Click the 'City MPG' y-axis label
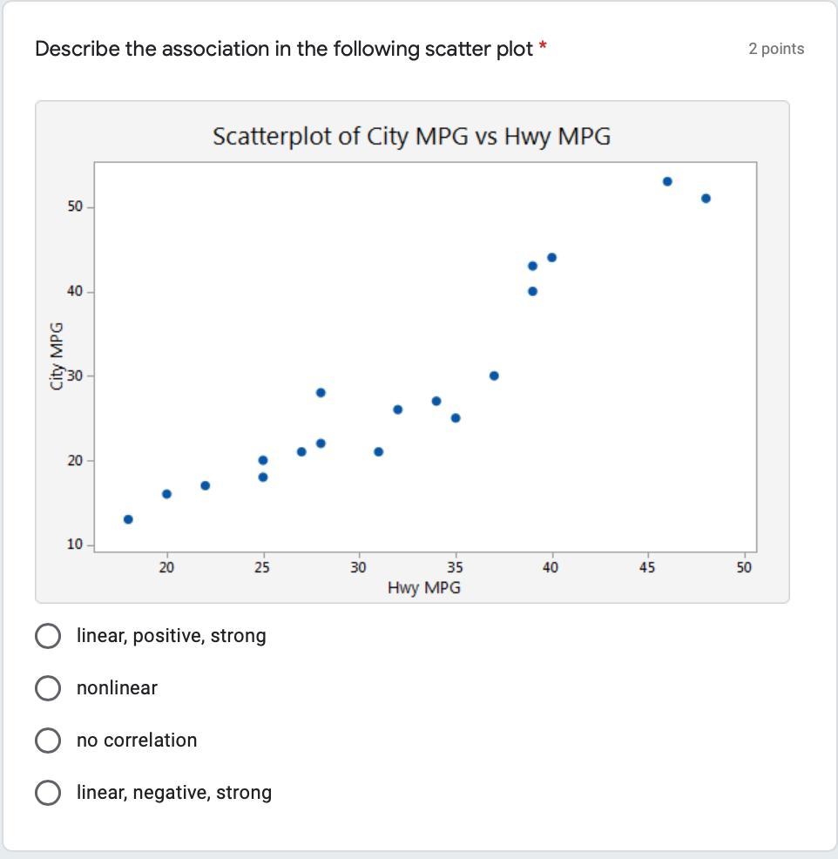 tap(57, 355)
